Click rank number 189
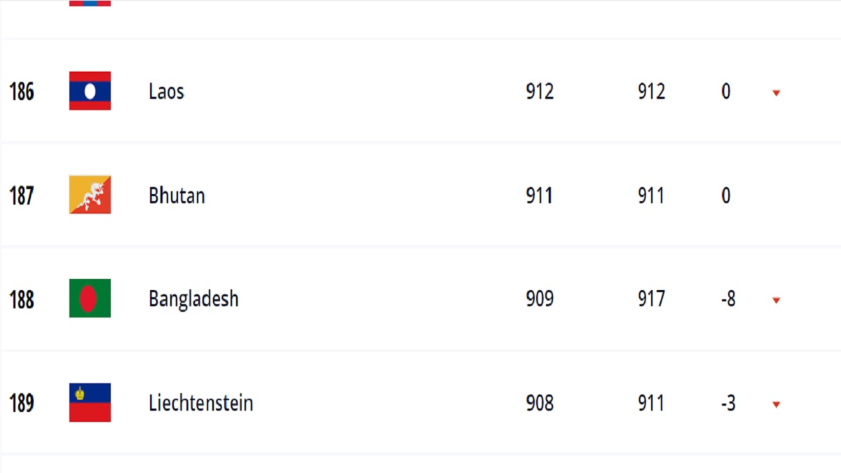The width and height of the screenshot is (841, 473). click(x=22, y=403)
